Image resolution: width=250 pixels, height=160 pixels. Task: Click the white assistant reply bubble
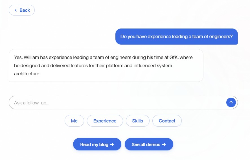(106, 65)
